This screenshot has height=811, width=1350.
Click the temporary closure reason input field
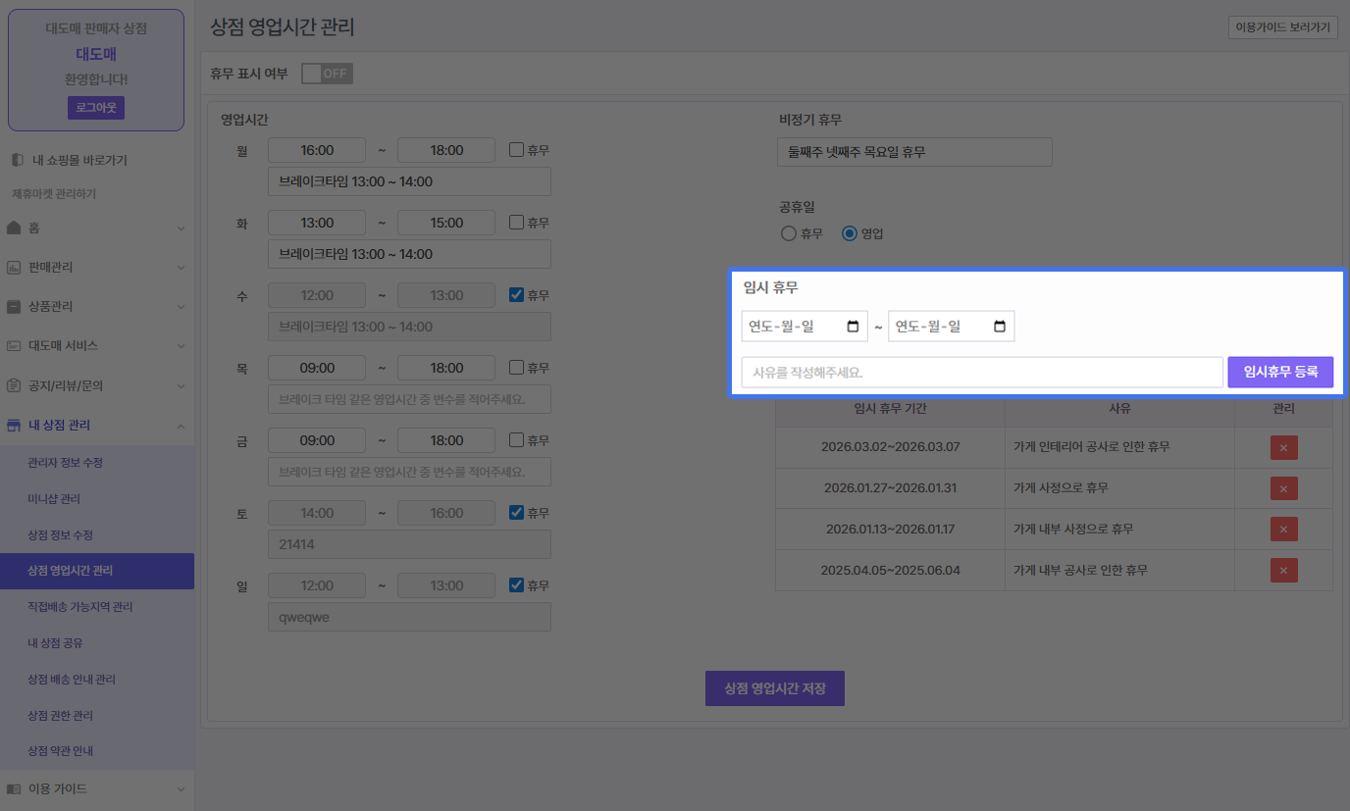pyautogui.click(x=981, y=373)
